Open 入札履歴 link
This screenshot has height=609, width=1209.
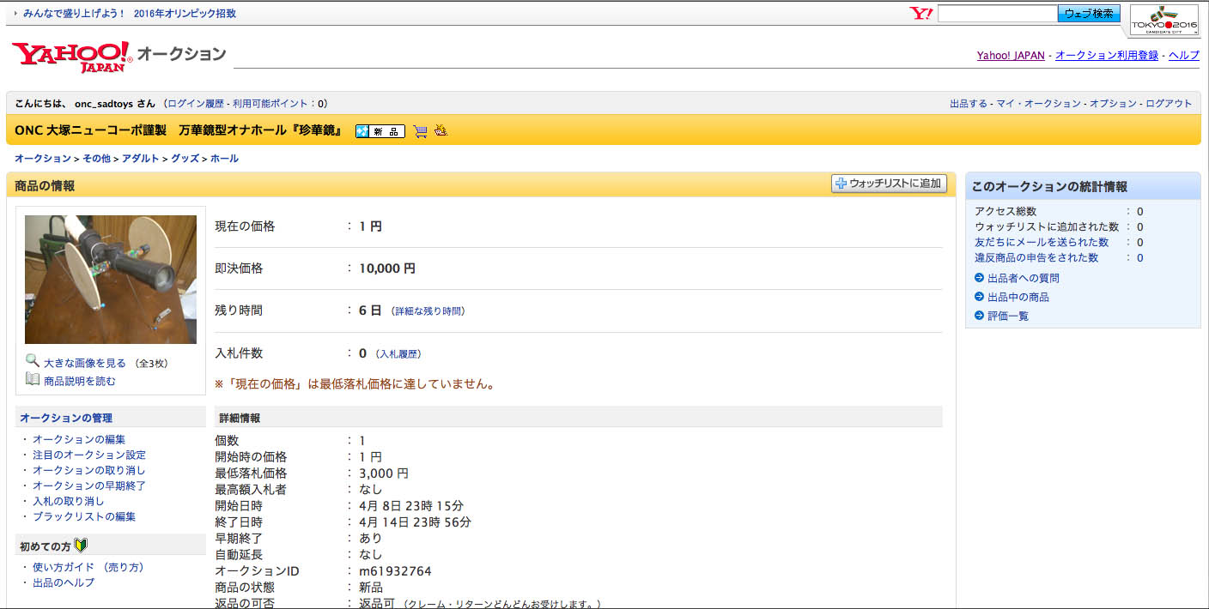point(399,354)
